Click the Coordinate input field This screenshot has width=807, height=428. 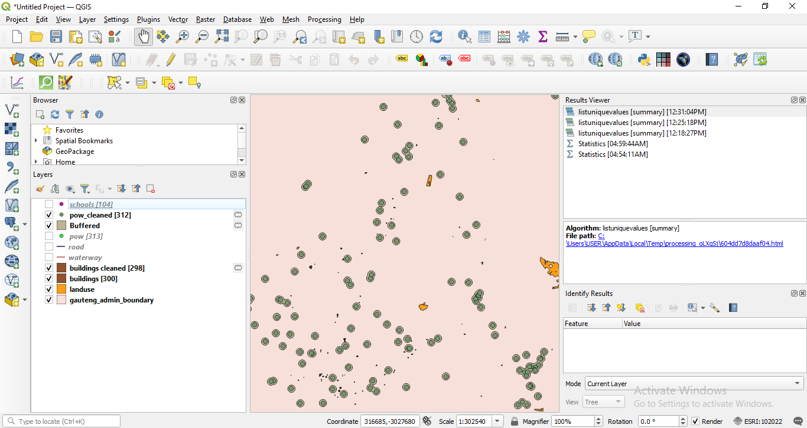point(390,422)
